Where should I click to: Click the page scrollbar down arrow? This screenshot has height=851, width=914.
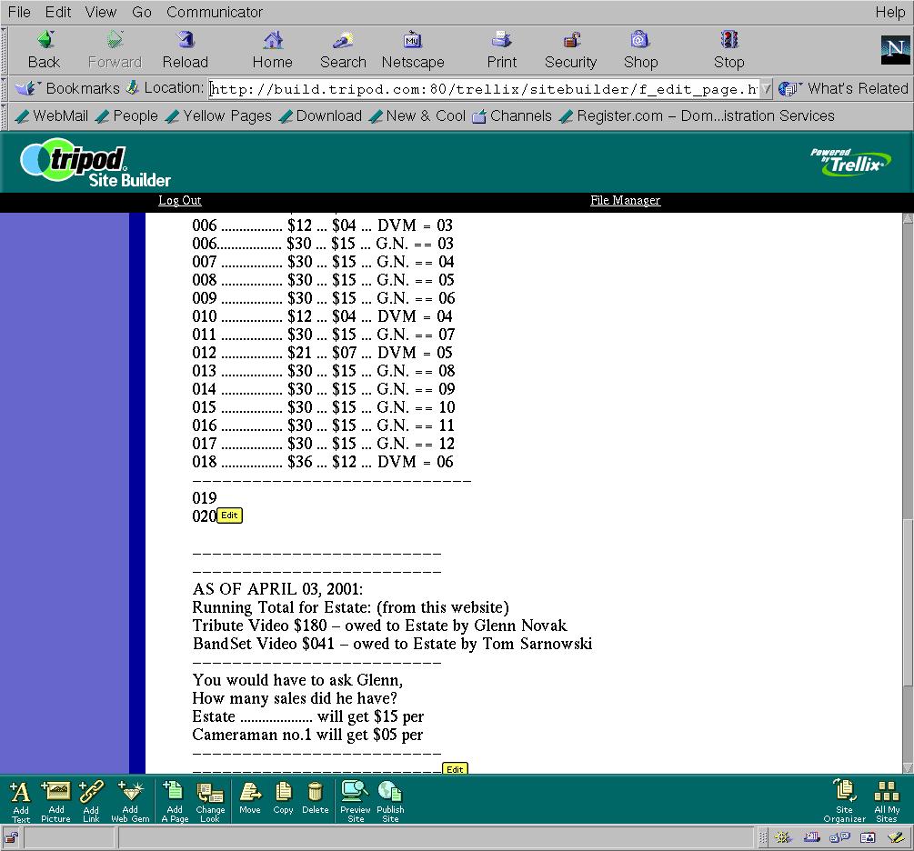click(909, 767)
